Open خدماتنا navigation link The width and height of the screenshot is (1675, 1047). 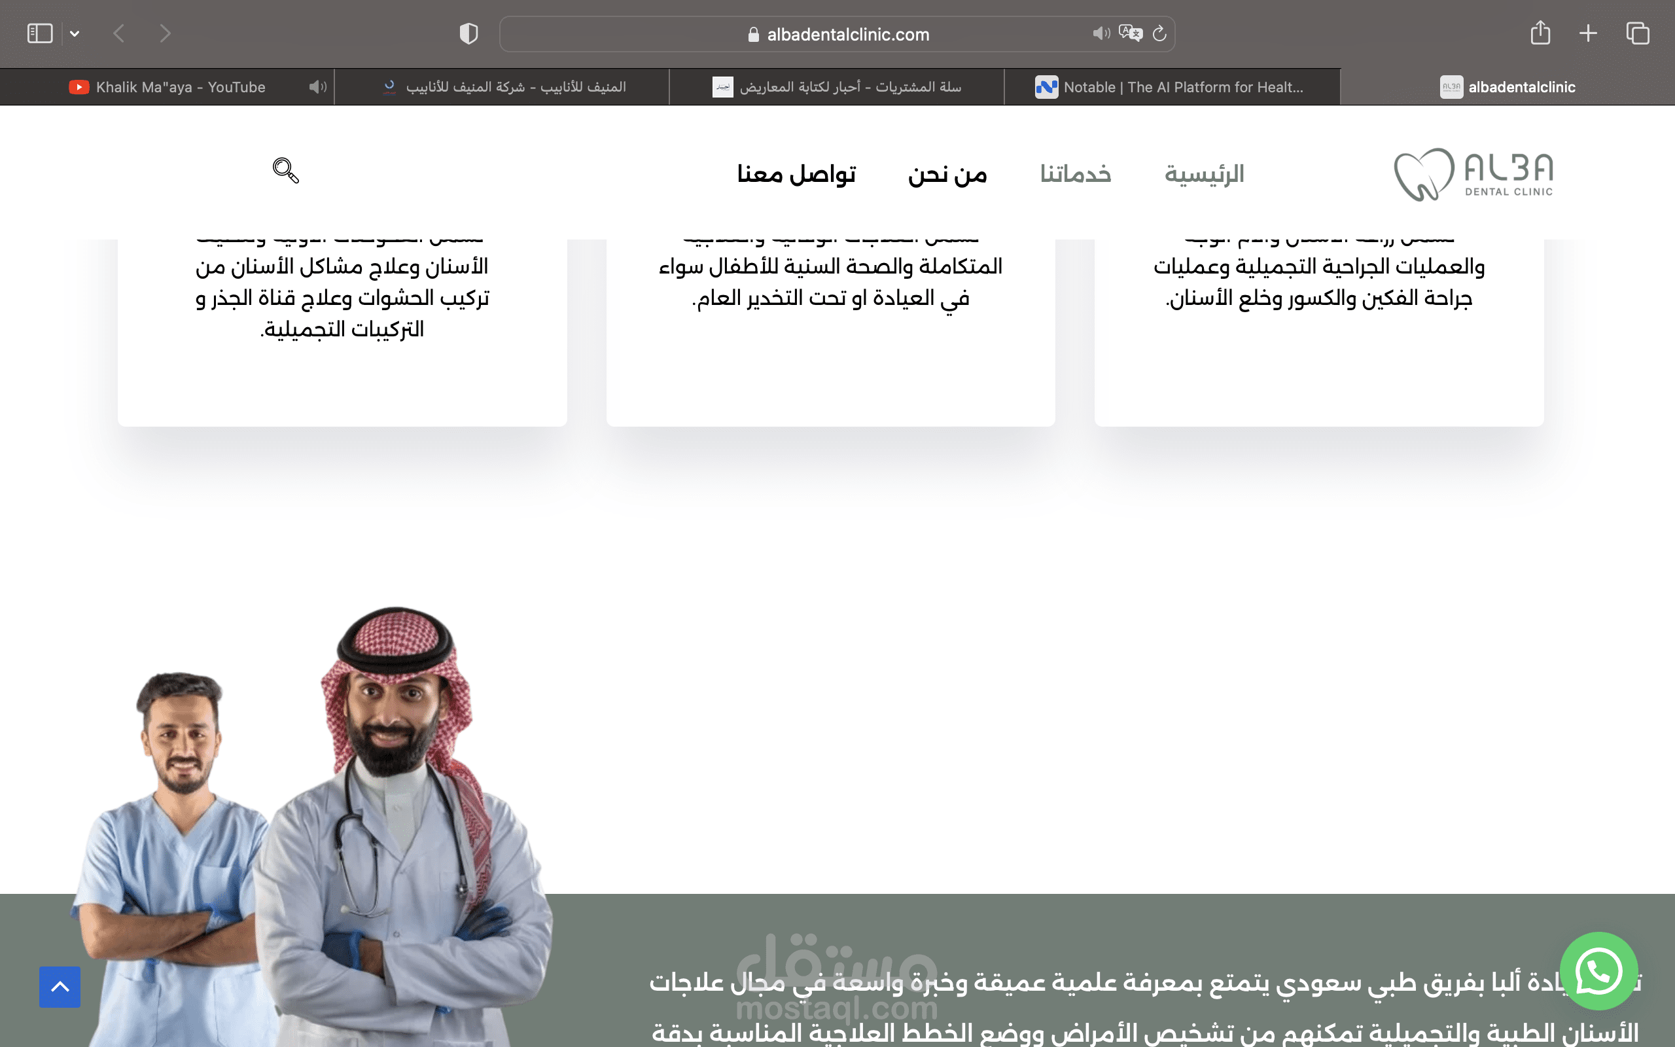pyautogui.click(x=1075, y=174)
